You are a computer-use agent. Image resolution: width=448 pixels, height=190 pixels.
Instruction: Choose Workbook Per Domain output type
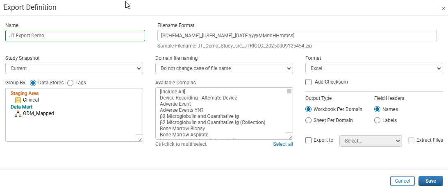click(x=308, y=109)
